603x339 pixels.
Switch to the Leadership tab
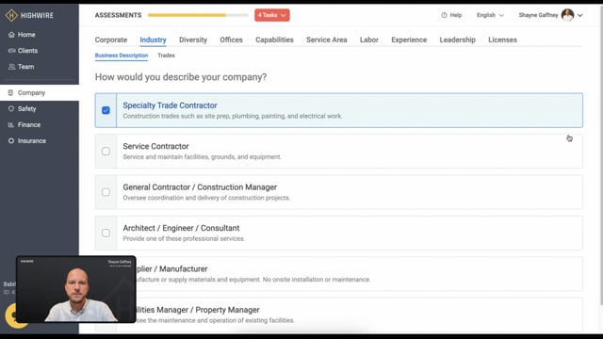pos(458,40)
